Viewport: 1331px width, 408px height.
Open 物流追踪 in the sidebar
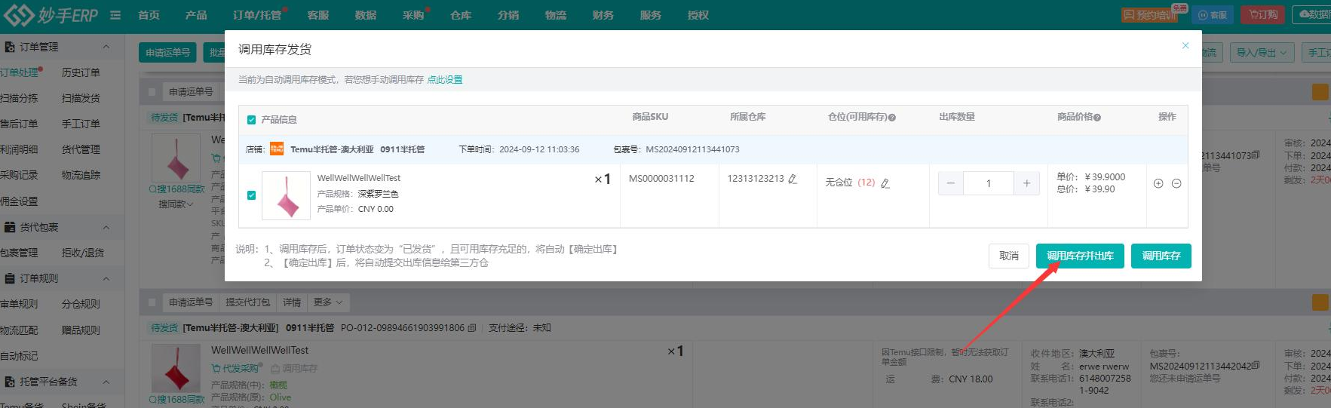(x=81, y=175)
